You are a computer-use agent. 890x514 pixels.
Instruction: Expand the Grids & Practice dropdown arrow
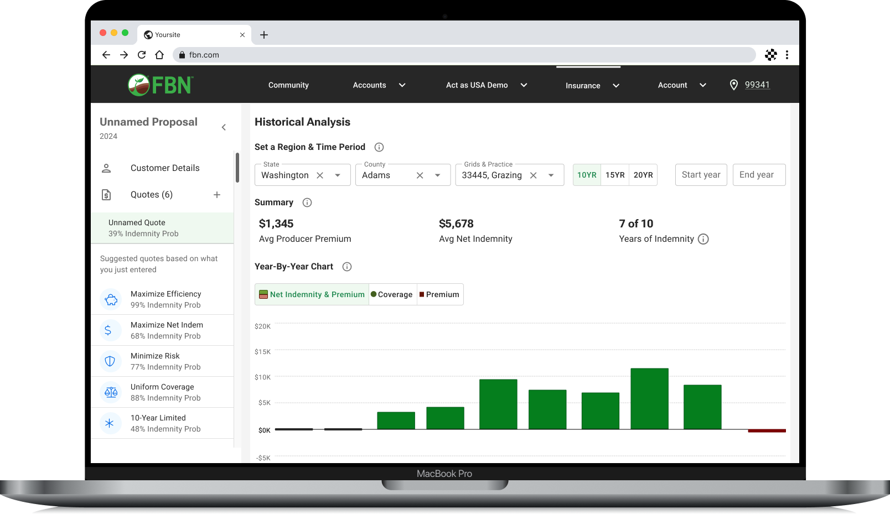click(551, 175)
